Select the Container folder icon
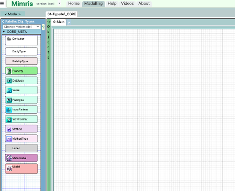 (x=9, y=39)
